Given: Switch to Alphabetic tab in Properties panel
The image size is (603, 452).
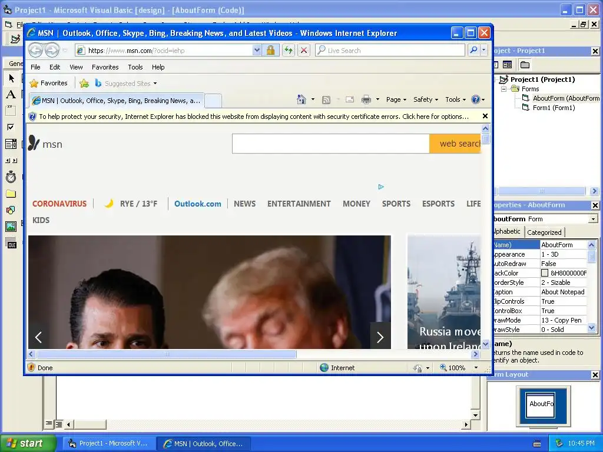Looking at the screenshot, I should click(508, 231).
